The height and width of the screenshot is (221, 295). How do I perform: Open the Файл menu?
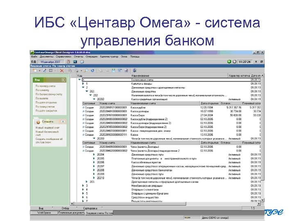tap(34, 56)
